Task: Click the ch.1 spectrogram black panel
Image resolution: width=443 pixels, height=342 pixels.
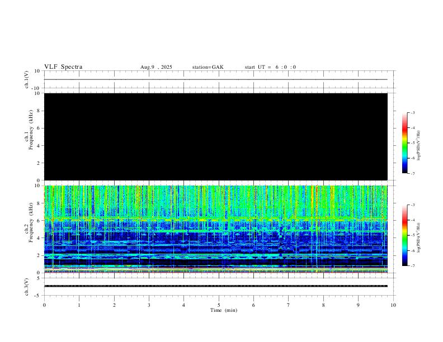Action: coord(216,136)
